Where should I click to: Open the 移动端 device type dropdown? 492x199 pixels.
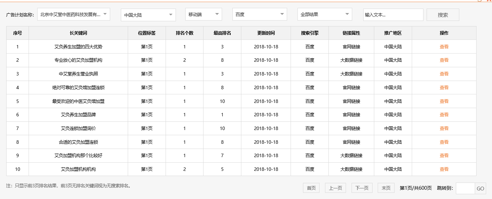203,14
